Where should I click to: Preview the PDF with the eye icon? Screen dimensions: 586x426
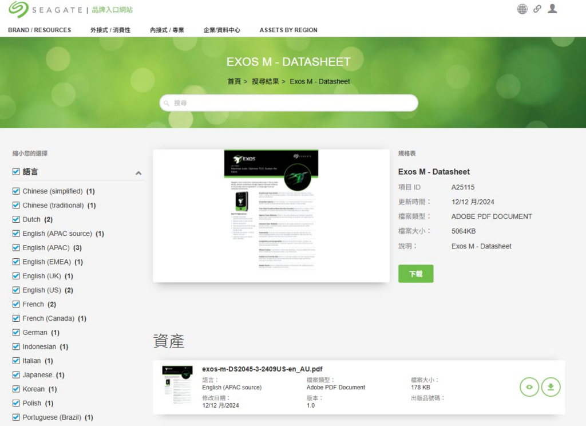click(x=529, y=386)
